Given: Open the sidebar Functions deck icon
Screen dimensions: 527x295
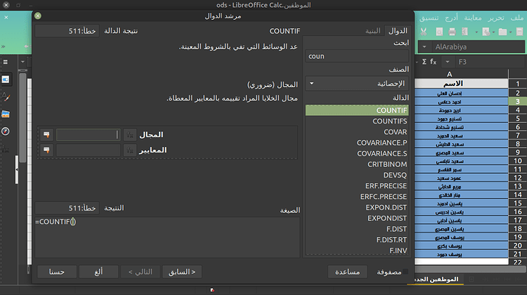Looking at the screenshot, I should tap(5, 149).
